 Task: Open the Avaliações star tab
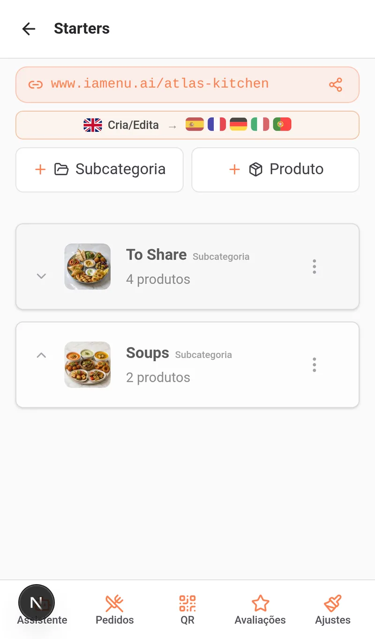point(260,610)
